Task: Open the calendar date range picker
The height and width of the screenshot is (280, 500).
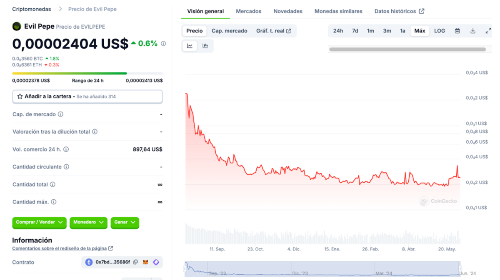Action: pyautogui.click(x=457, y=31)
